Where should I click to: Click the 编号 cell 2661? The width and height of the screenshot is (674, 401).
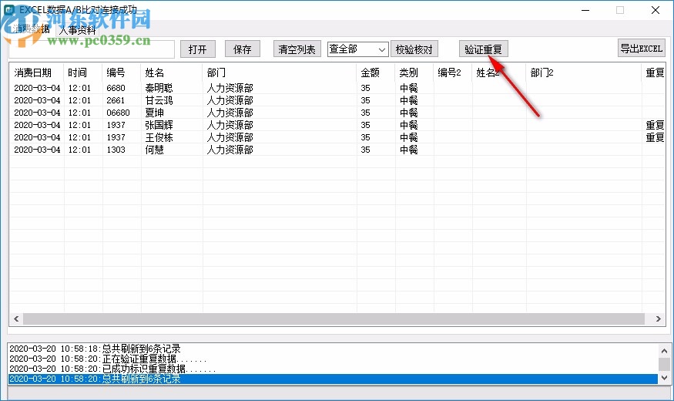[x=116, y=100]
